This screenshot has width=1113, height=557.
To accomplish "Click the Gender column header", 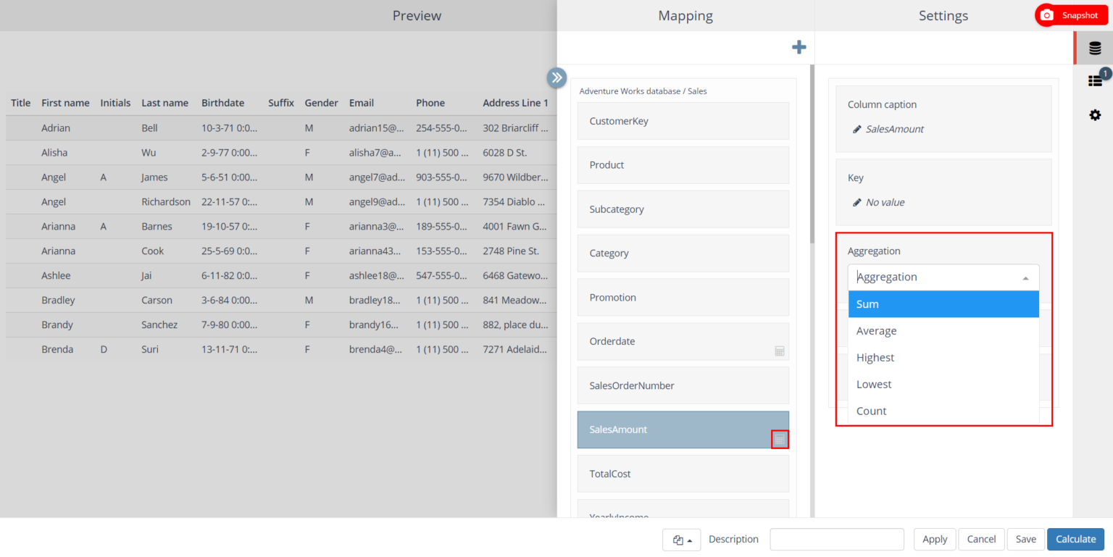I will [321, 103].
